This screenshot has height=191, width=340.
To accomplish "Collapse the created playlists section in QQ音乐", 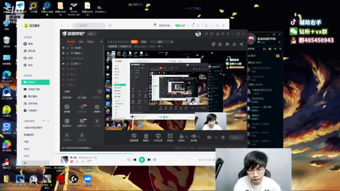I will point(48,121).
